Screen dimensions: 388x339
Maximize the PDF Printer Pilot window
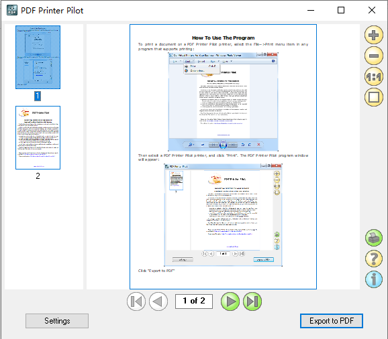tap(341, 10)
